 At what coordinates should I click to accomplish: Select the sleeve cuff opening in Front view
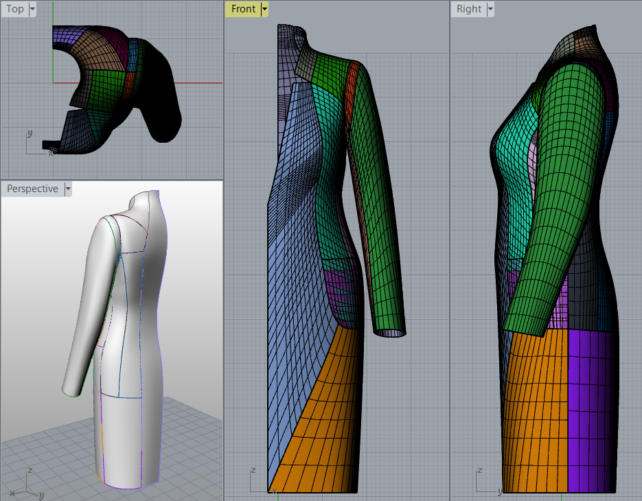389,334
